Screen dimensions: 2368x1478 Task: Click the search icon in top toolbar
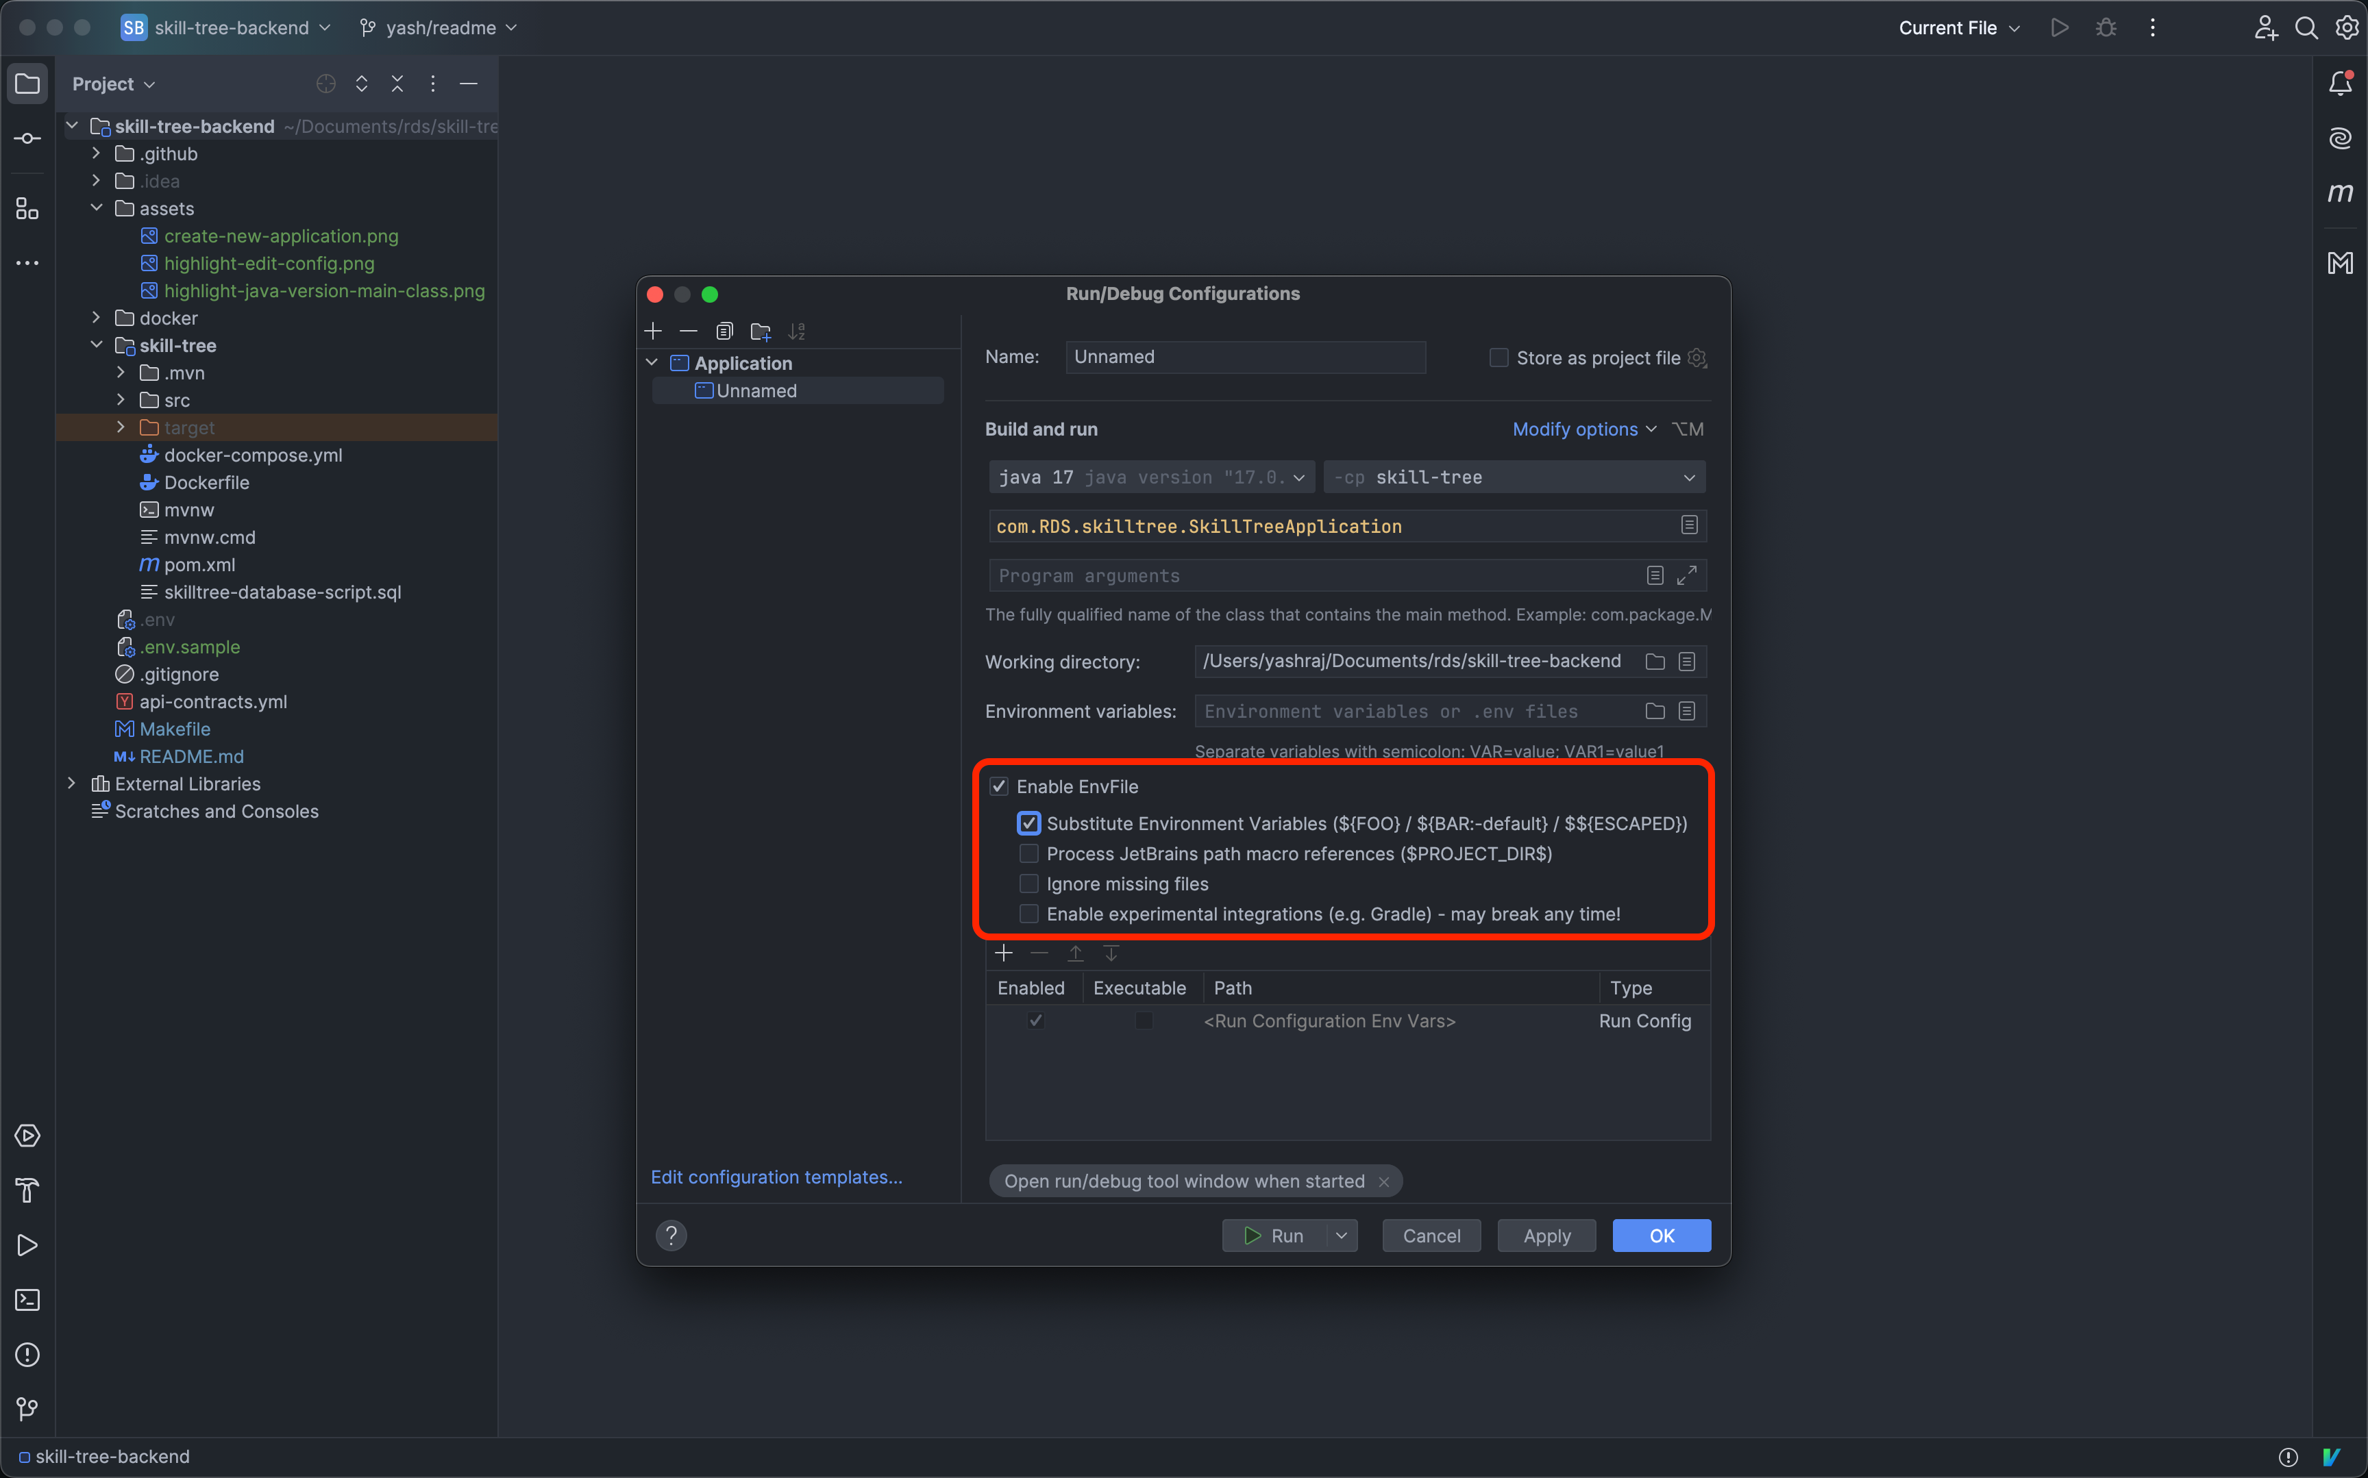click(2305, 29)
